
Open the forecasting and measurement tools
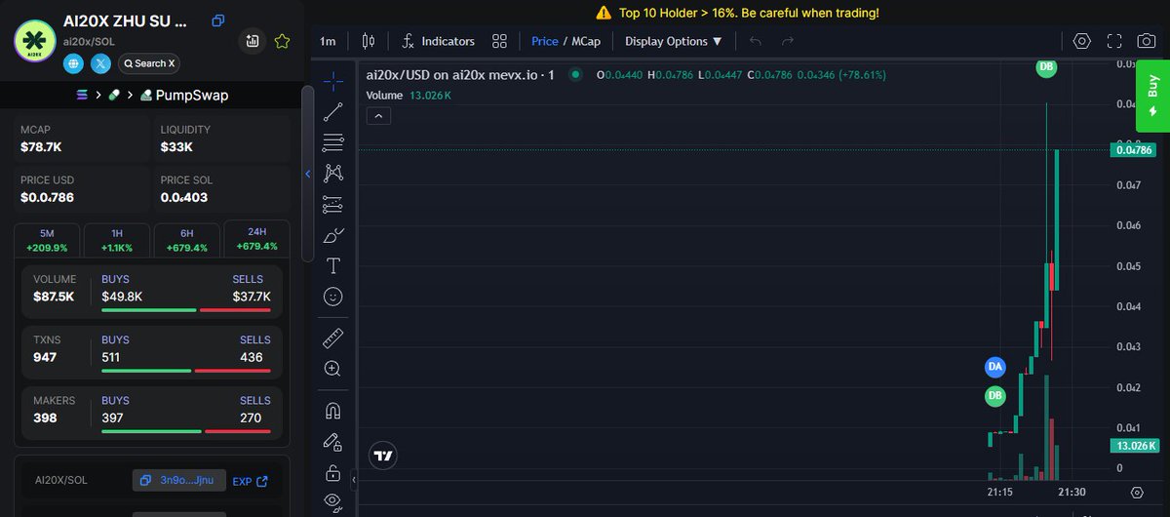click(333, 205)
